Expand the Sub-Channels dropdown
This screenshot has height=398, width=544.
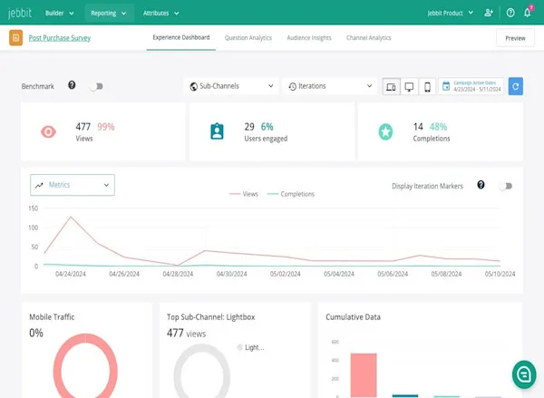click(231, 86)
